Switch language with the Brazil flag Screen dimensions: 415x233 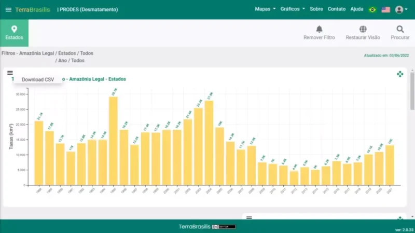[372, 9]
